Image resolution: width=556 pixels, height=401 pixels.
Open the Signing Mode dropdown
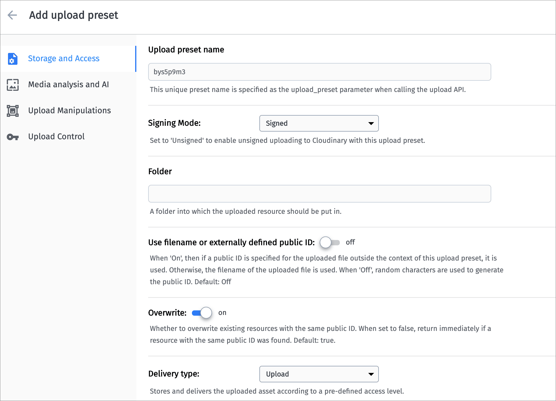tap(319, 123)
